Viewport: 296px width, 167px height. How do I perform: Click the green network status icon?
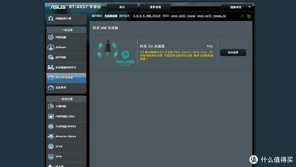pyautogui.click(x=249, y=16)
